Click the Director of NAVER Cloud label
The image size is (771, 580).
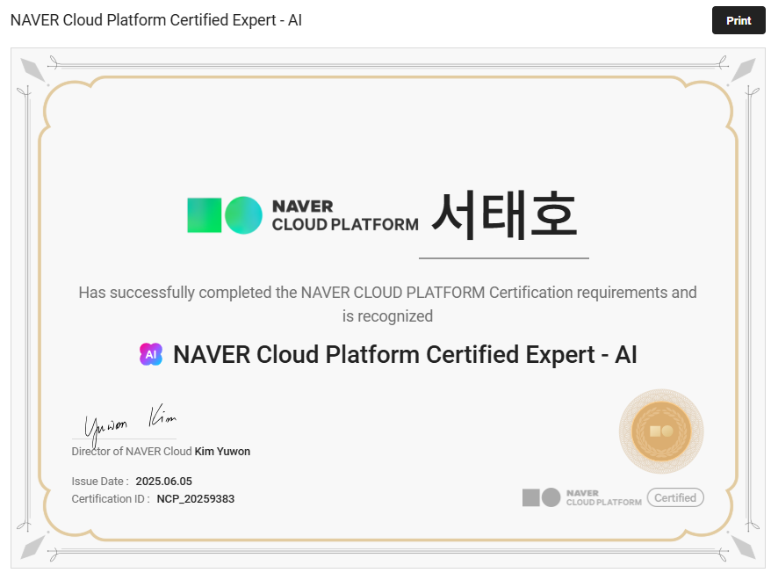click(130, 451)
